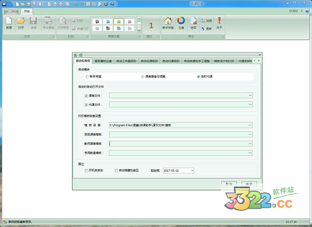The width and height of the screenshot is (312, 227).
Task: Collapse the ribbon with the caret icon
Action: pos(302,11)
